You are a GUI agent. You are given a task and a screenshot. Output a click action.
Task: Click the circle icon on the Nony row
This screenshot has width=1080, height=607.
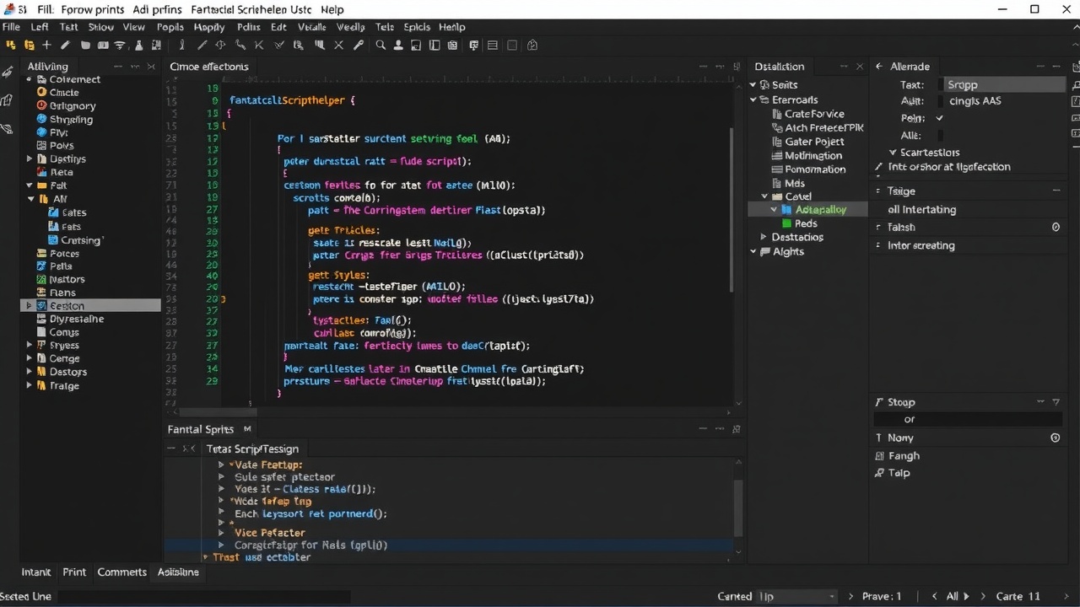[x=1056, y=438]
